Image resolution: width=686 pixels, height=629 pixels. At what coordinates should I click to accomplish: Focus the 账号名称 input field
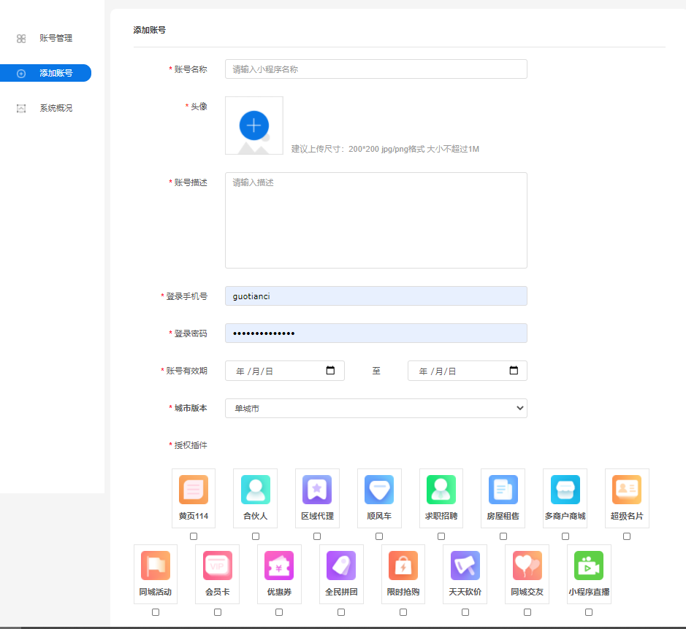click(376, 69)
